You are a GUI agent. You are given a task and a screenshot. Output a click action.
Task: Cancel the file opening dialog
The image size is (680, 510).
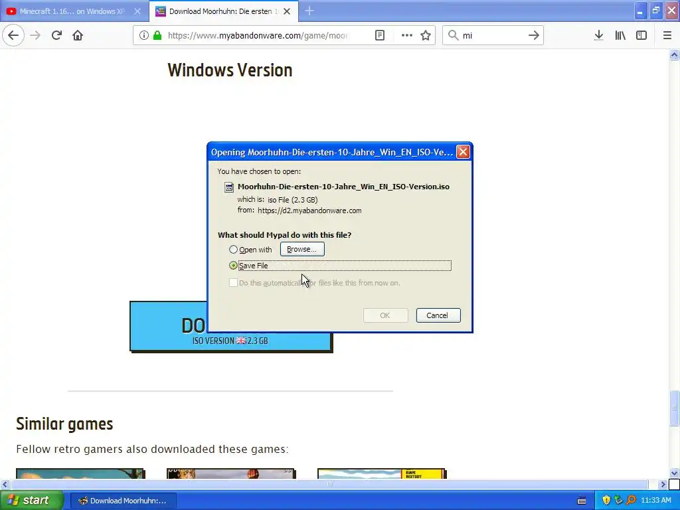pos(438,315)
